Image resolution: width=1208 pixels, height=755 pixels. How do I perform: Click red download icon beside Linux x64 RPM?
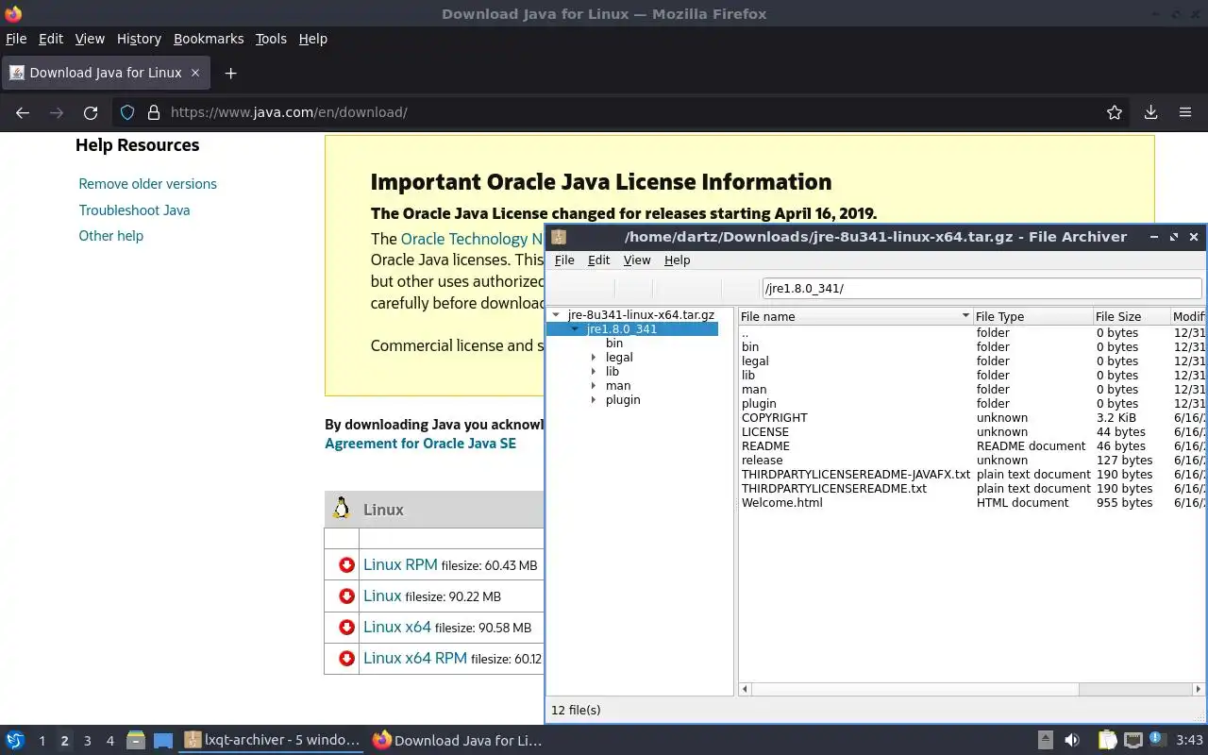(x=346, y=658)
